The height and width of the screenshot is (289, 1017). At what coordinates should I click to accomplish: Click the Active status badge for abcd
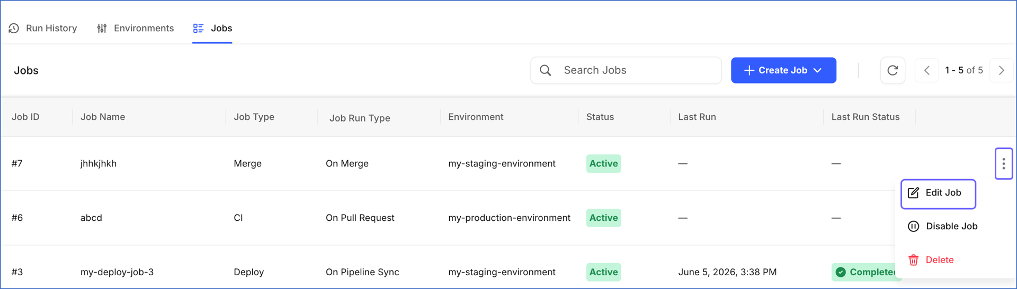point(603,218)
